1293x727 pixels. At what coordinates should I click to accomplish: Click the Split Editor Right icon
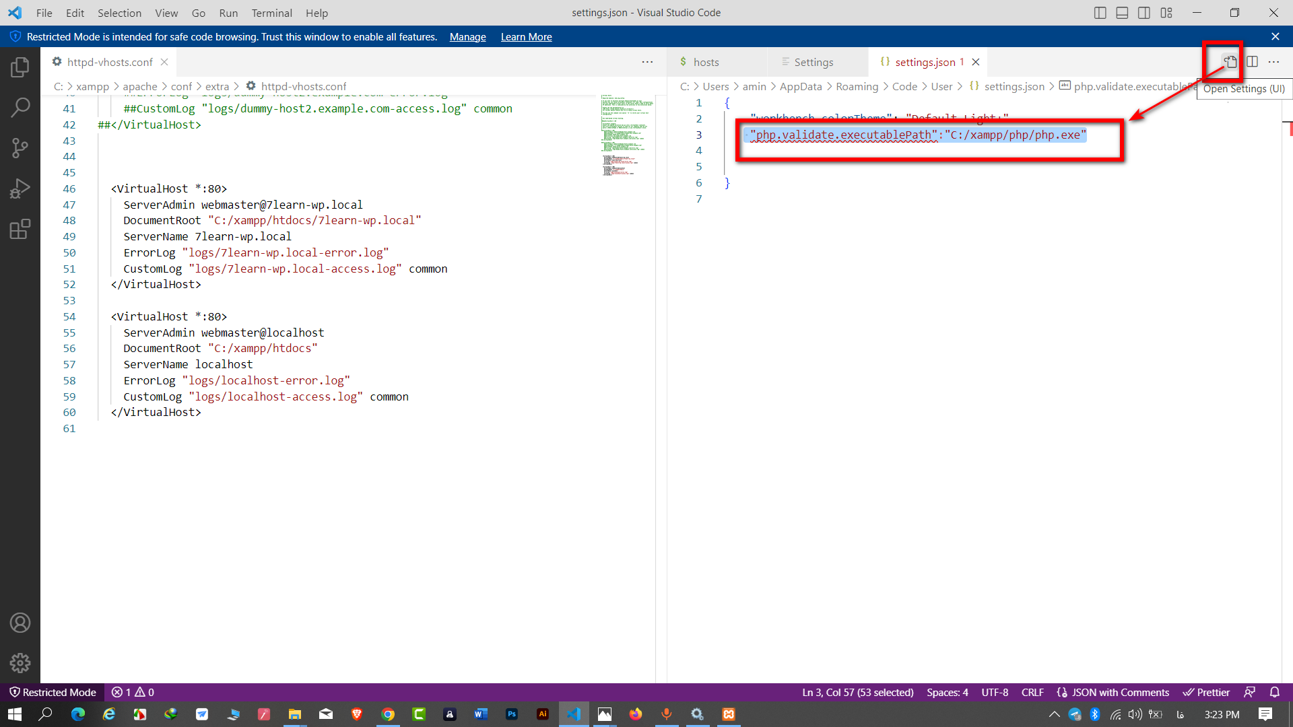tap(1253, 62)
